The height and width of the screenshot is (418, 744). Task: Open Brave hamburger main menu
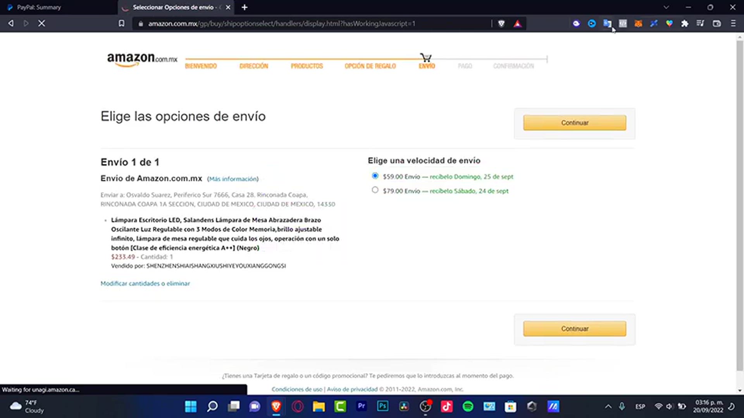pyautogui.click(x=733, y=24)
